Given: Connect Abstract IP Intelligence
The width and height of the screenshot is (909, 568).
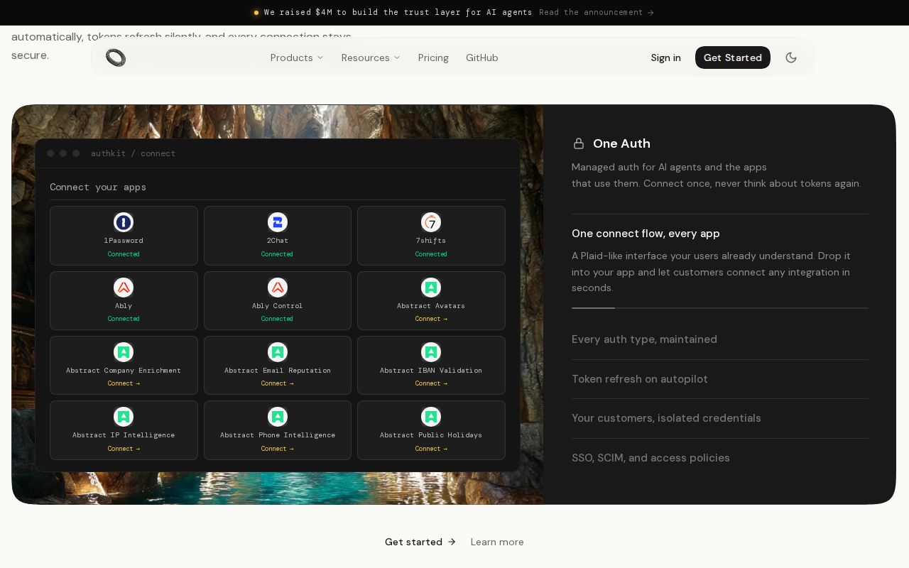Looking at the screenshot, I should (124, 449).
